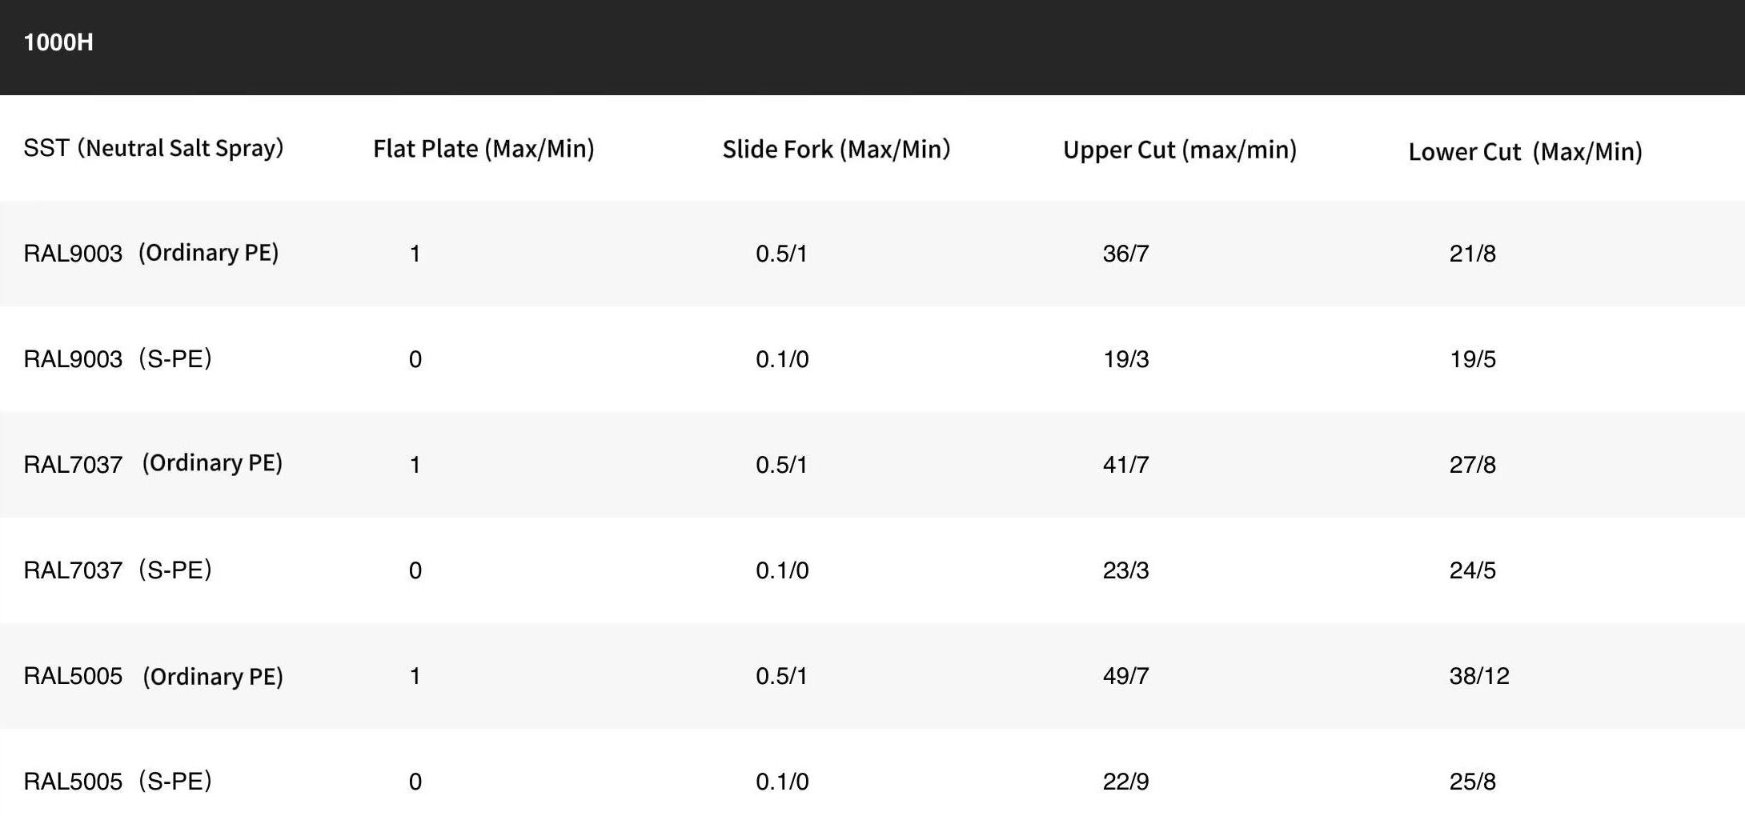Screen dimensions: 1745x816
Task: Select the RAL9003 (Ordinary PE) row label
Action: tap(151, 253)
